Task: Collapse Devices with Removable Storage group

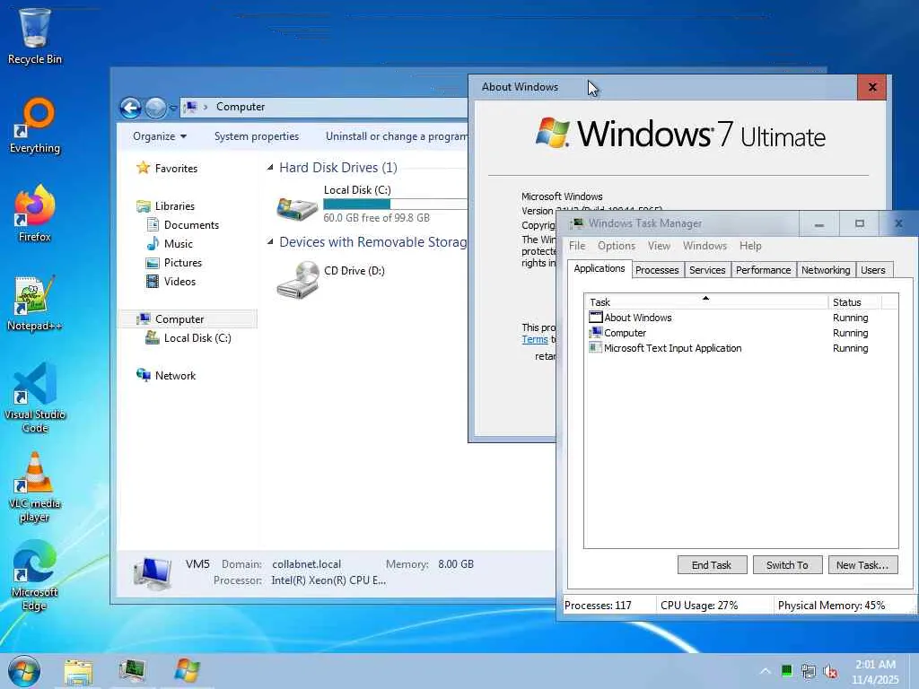Action: tap(270, 242)
